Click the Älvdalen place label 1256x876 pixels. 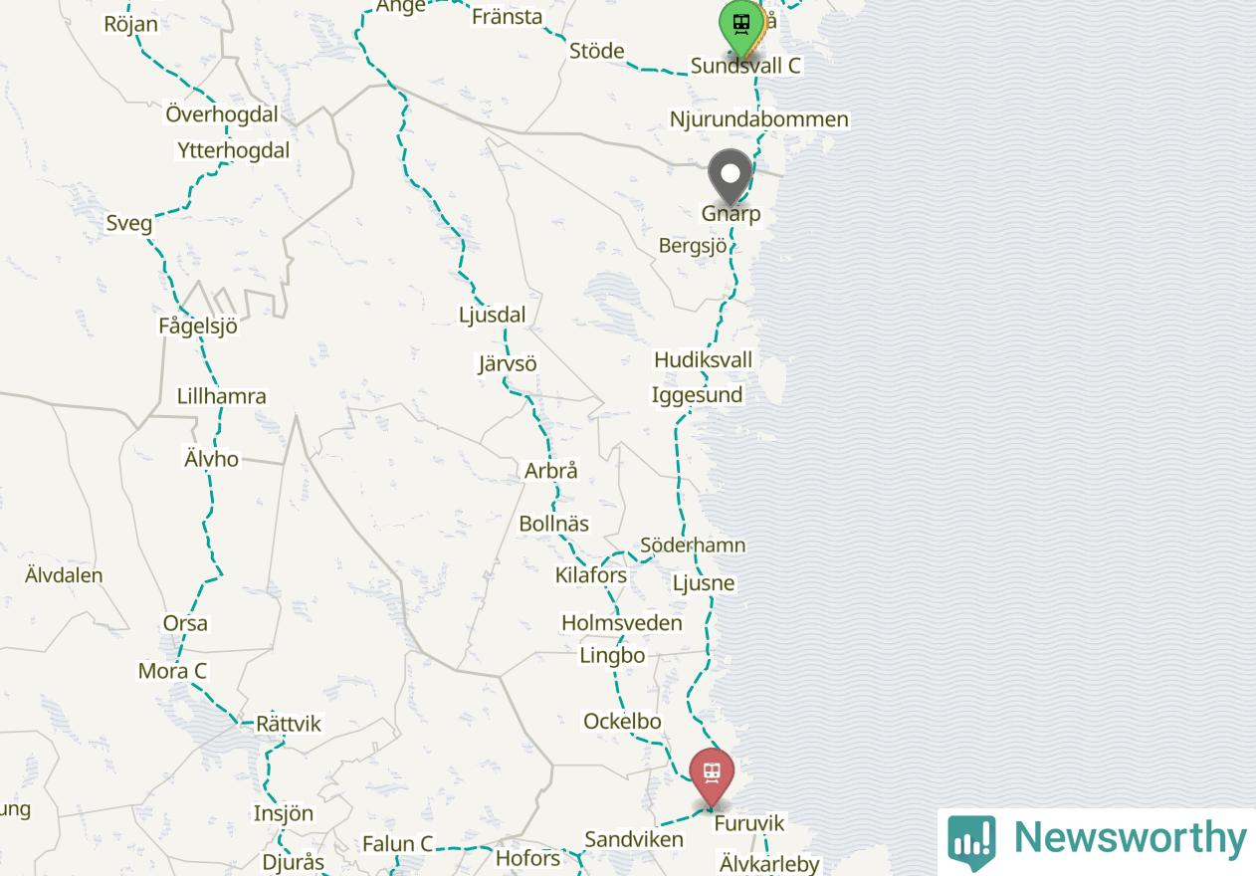[x=64, y=575]
